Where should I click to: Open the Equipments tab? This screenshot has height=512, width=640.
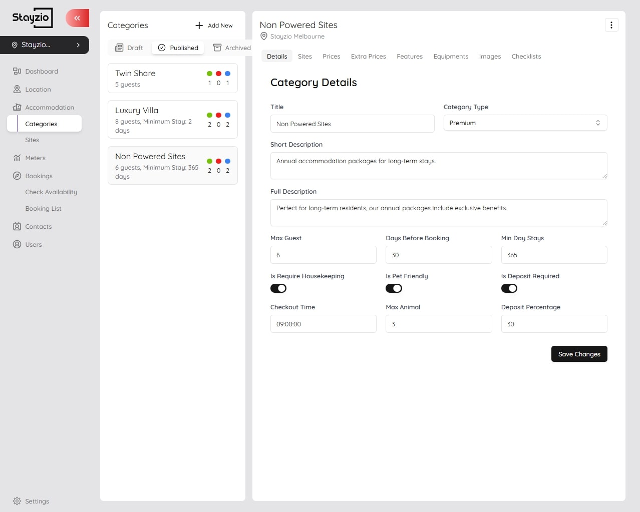click(x=451, y=56)
